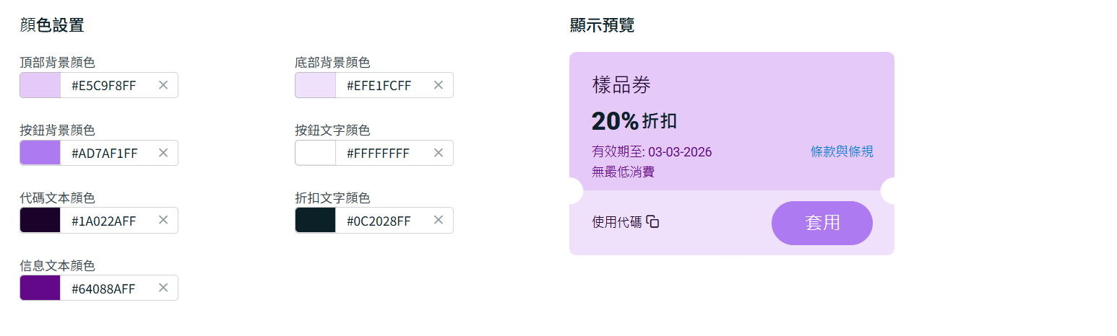The width and height of the screenshot is (1117, 336).
Task: Open the 按鈕背景顏色 purple swatch
Action: point(40,153)
